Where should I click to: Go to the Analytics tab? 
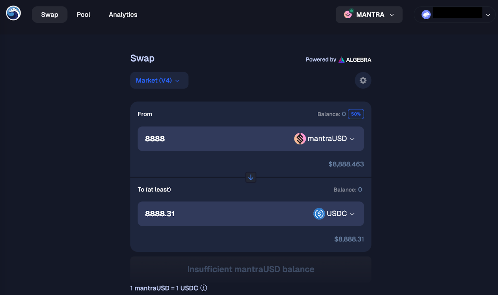tap(123, 15)
